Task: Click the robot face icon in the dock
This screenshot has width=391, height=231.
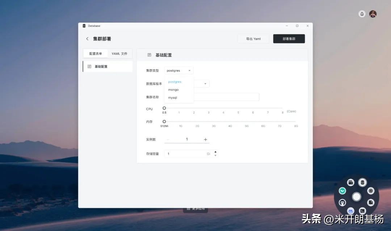Action: pyautogui.click(x=342, y=202)
